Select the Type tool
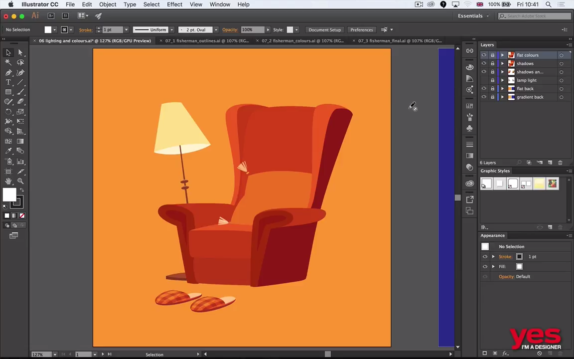Screen dimensions: 574x359 pos(8,82)
